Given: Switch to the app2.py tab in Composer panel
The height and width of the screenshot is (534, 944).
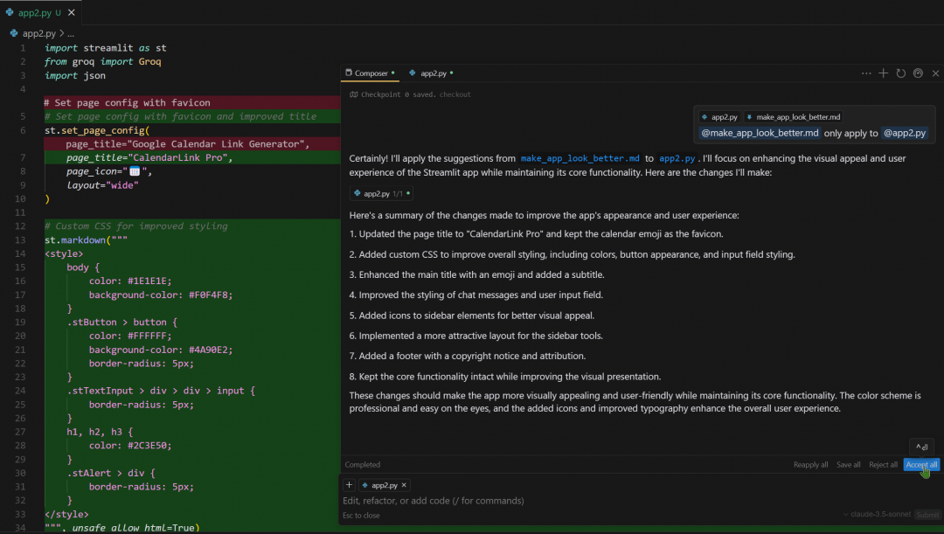Looking at the screenshot, I should tap(431, 73).
